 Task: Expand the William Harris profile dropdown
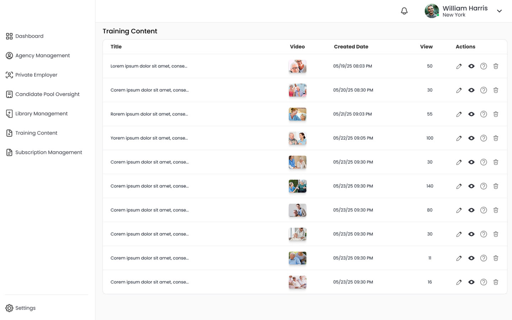click(x=499, y=11)
